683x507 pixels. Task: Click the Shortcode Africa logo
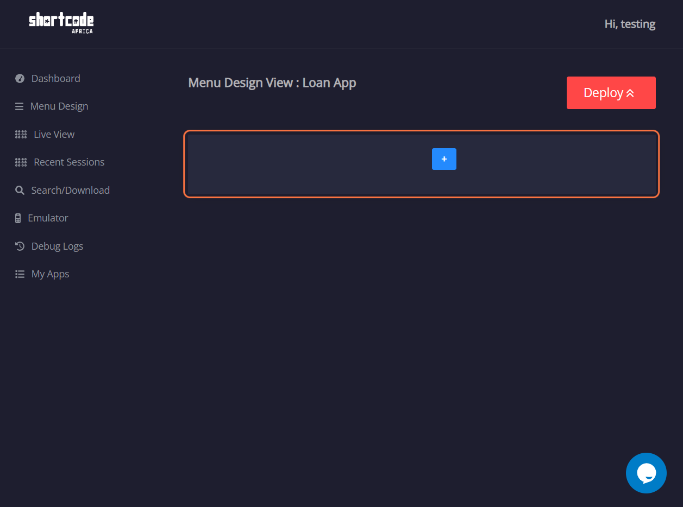[x=61, y=23]
